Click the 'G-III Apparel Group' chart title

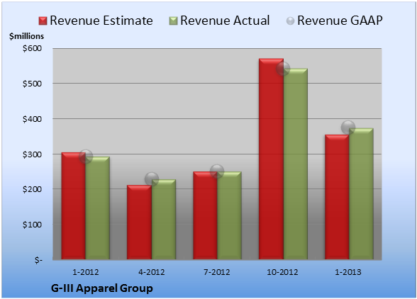pyautogui.click(x=102, y=288)
